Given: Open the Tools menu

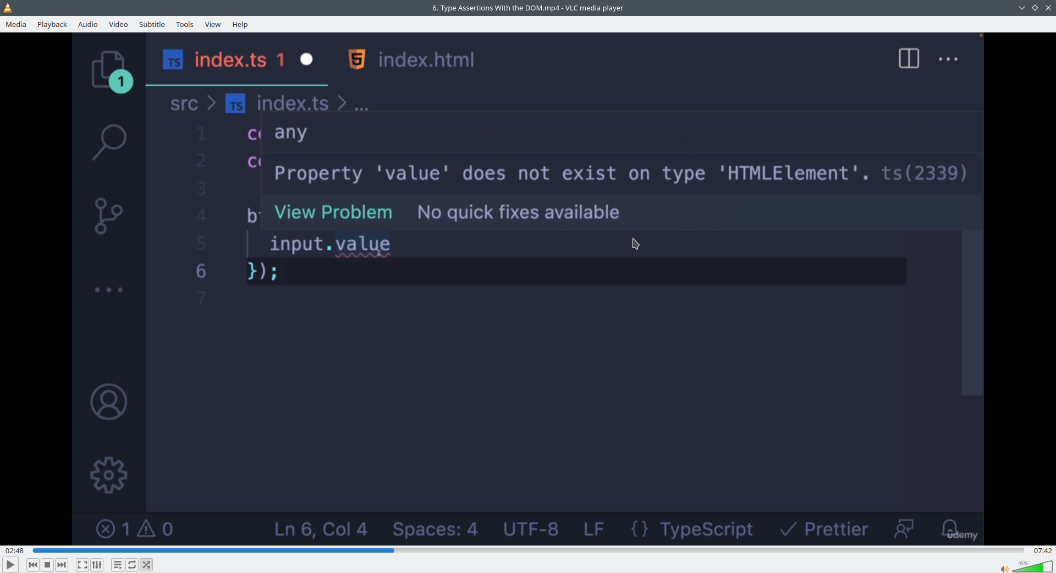Looking at the screenshot, I should point(185,24).
